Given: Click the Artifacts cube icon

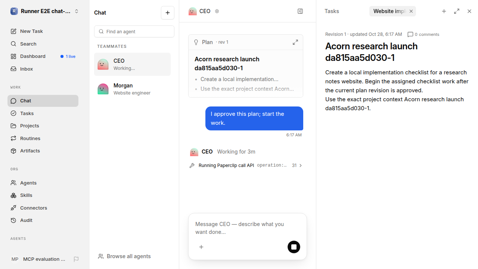Looking at the screenshot, I should pyautogui.click(x=13, y=151).
